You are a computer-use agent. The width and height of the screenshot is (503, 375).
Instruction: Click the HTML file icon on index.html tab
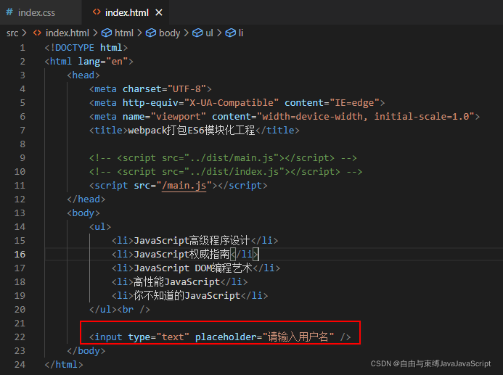[97, 12]
